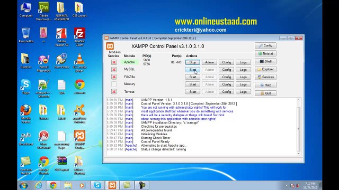Launch the XAMPP Shell
This screenshot has width=339, height=190.
click(x=265, y=61)
